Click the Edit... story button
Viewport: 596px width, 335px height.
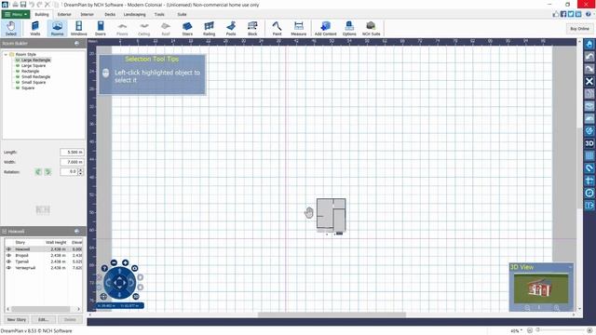pos(44,319)
